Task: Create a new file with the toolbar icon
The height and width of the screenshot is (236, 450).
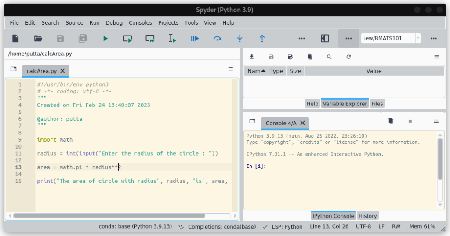Action: click(x=15, y=39)
